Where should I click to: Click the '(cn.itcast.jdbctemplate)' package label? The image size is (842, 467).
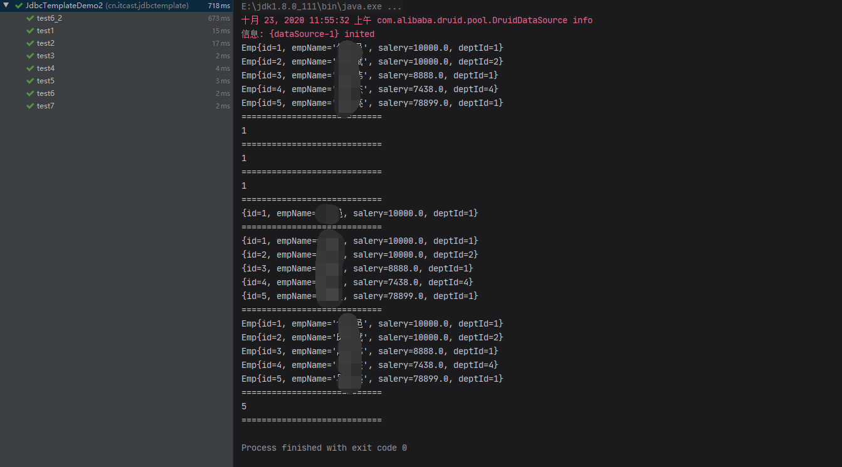pos(147,6)
